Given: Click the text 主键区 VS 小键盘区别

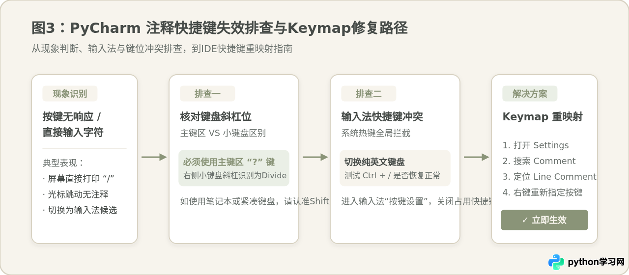Looking at the screenshot, I should (223, 133).
